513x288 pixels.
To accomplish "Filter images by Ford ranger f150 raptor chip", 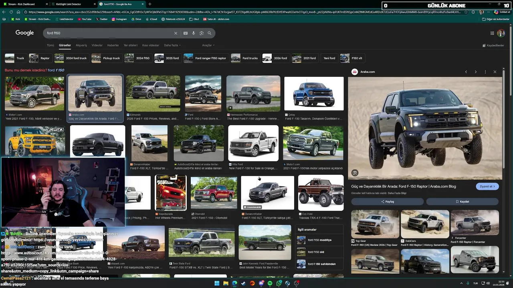I will tap(206, 58).
